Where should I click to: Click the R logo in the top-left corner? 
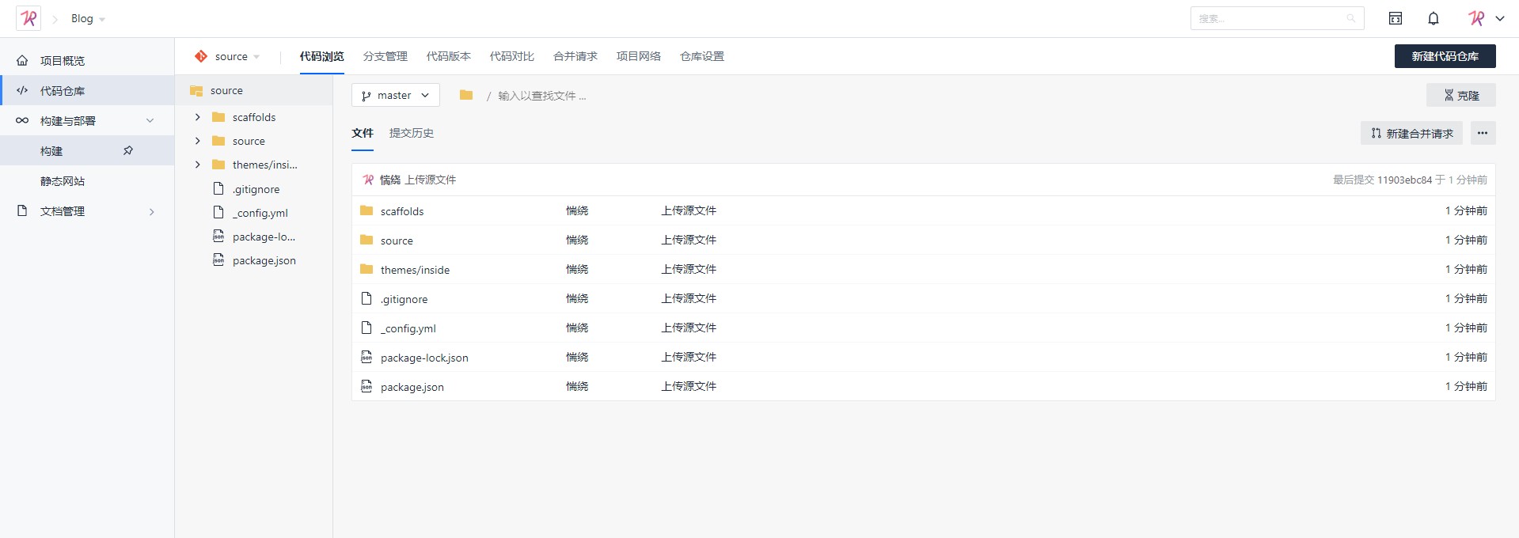point(28,18)
